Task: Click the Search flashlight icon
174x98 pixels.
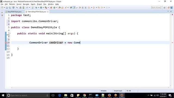Action: tap(66, 8)
